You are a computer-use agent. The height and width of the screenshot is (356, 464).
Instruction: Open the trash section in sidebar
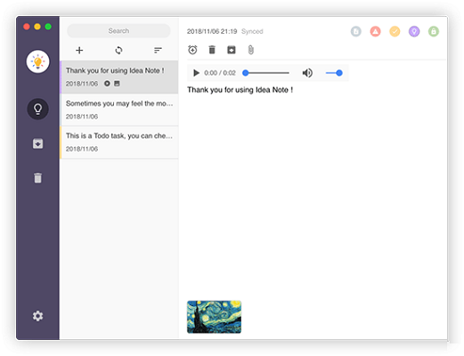tap(37, 178)
